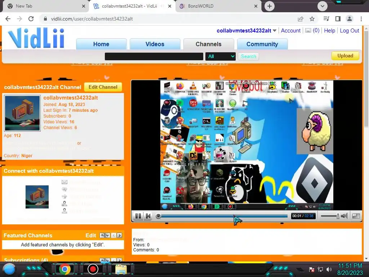The height and width of the screenshot is (277, 369).
Task: Click the Edit Channel button
Action: [x=103, y=87]
